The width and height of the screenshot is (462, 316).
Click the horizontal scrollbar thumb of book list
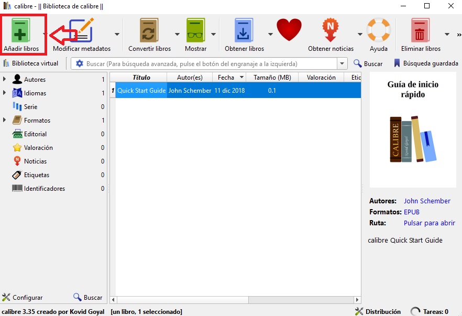coord(183,300)
